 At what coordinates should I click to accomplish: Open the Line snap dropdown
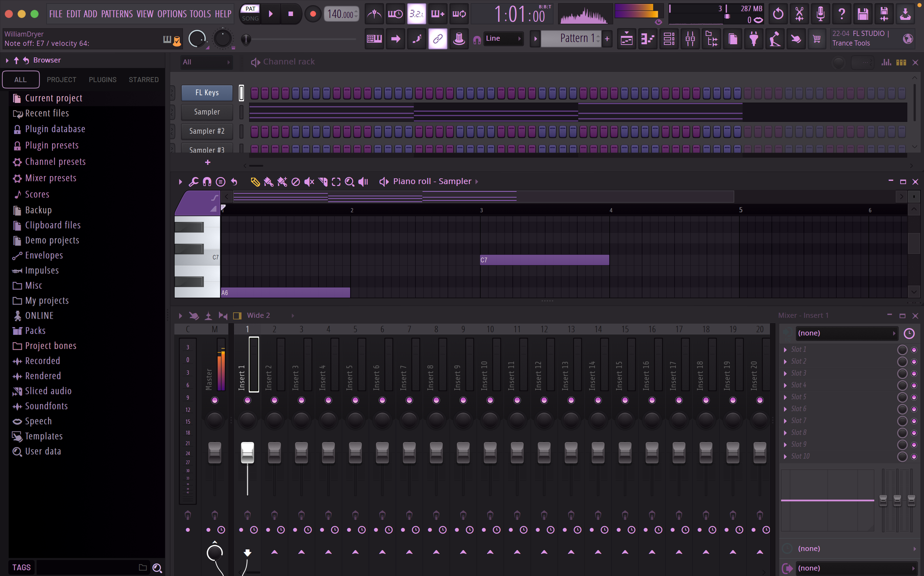tap(503, 38)
